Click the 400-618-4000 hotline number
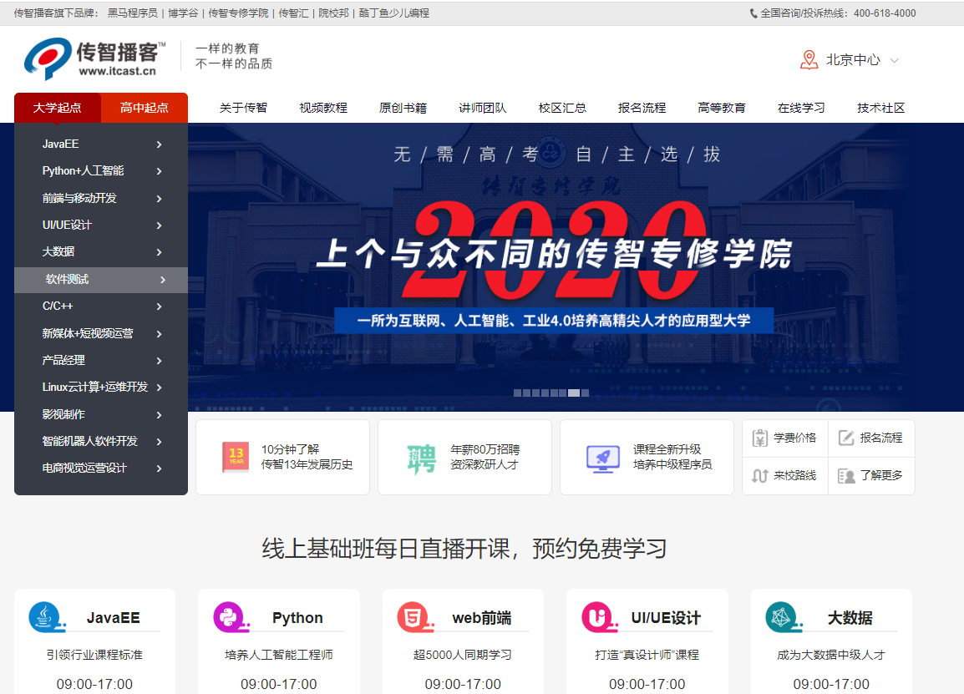Viewport: 964px width, 694px height. (x=885, y=13)
